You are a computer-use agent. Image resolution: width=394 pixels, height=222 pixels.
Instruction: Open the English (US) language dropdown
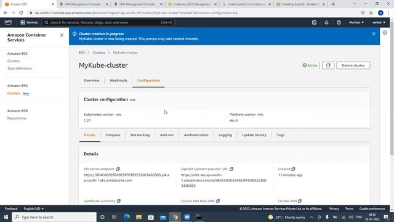coord(34,208)
